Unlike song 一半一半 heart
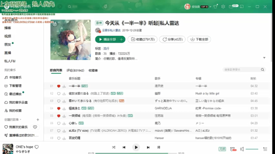The image size is (275, 154). pos(59,86)
